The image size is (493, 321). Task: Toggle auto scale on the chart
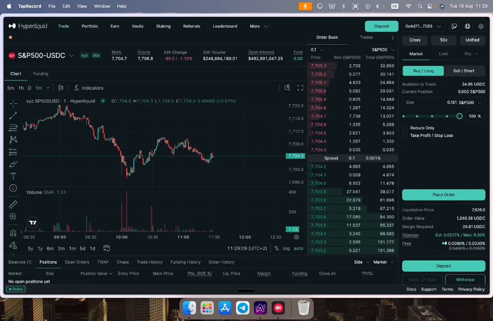[298, 248]
